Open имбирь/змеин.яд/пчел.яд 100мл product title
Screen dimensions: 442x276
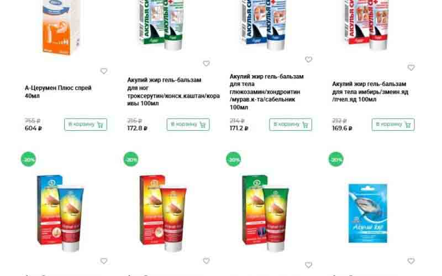[370, 92]
